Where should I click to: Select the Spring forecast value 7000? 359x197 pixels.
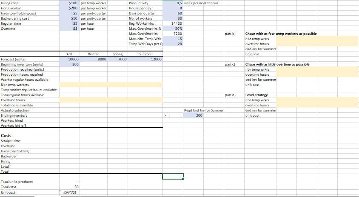117,59
